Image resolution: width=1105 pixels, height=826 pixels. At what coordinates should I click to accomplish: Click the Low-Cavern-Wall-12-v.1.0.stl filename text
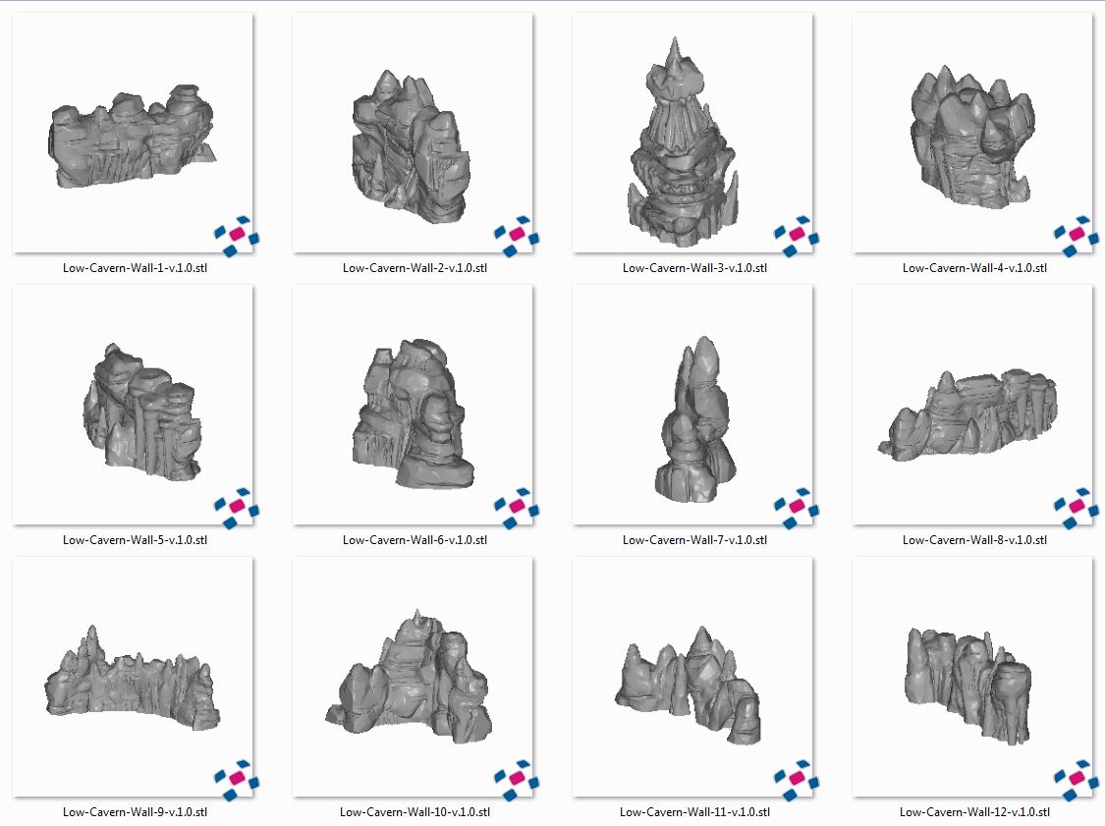tap(974, 812)
